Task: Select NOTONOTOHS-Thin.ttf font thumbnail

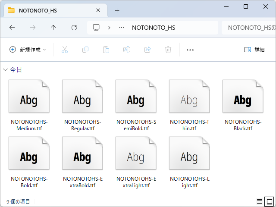Action: pos(189,96)
